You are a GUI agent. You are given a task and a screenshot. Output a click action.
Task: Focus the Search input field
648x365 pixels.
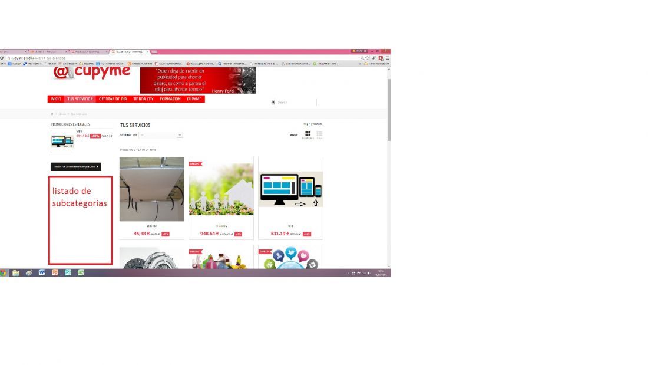point(296,102)
